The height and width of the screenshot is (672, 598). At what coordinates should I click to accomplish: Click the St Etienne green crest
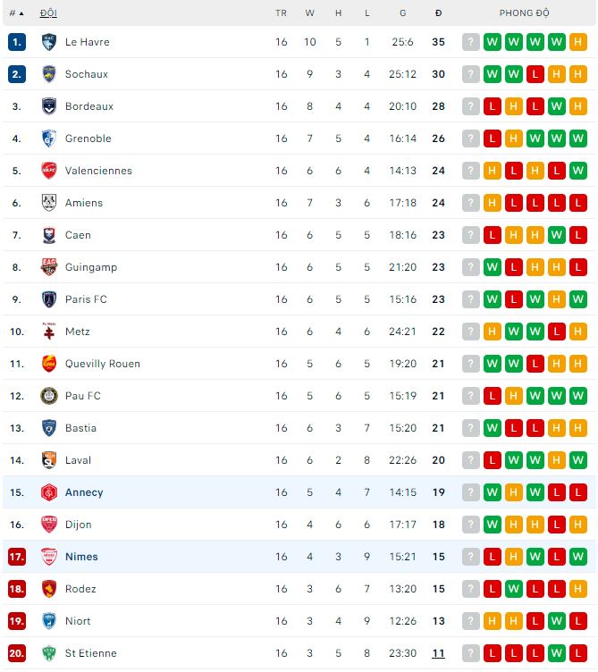[x=49, y=653]
